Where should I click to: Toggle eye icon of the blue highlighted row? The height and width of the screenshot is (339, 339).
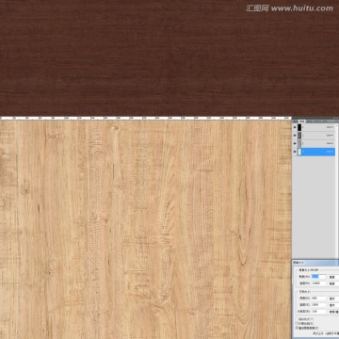[x=295, y=152]
